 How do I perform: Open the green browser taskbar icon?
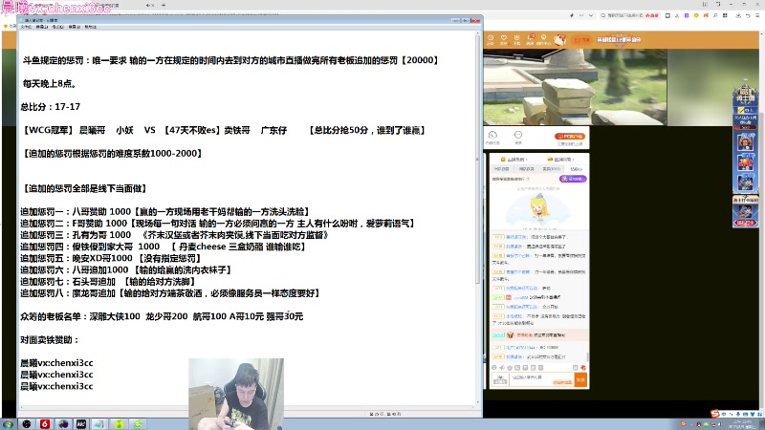pos(138,423)
